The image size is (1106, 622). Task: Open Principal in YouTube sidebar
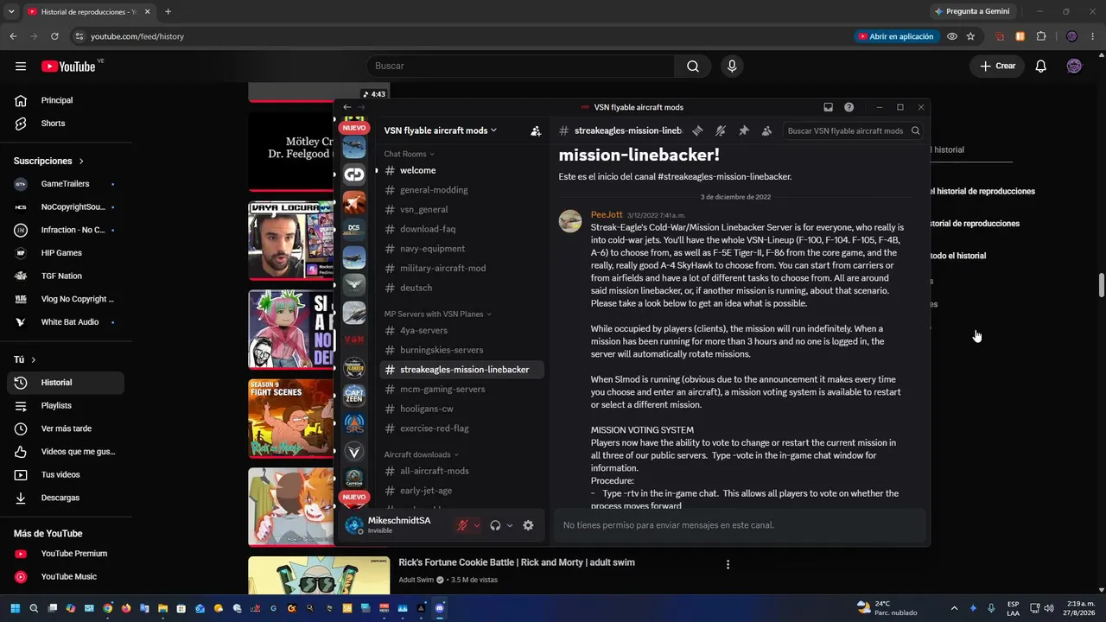tap(66, 100)
